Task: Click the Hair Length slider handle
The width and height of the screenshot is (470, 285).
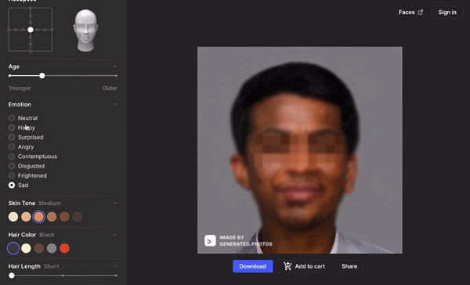Action: pyautogui.click(x=12, y=276)
